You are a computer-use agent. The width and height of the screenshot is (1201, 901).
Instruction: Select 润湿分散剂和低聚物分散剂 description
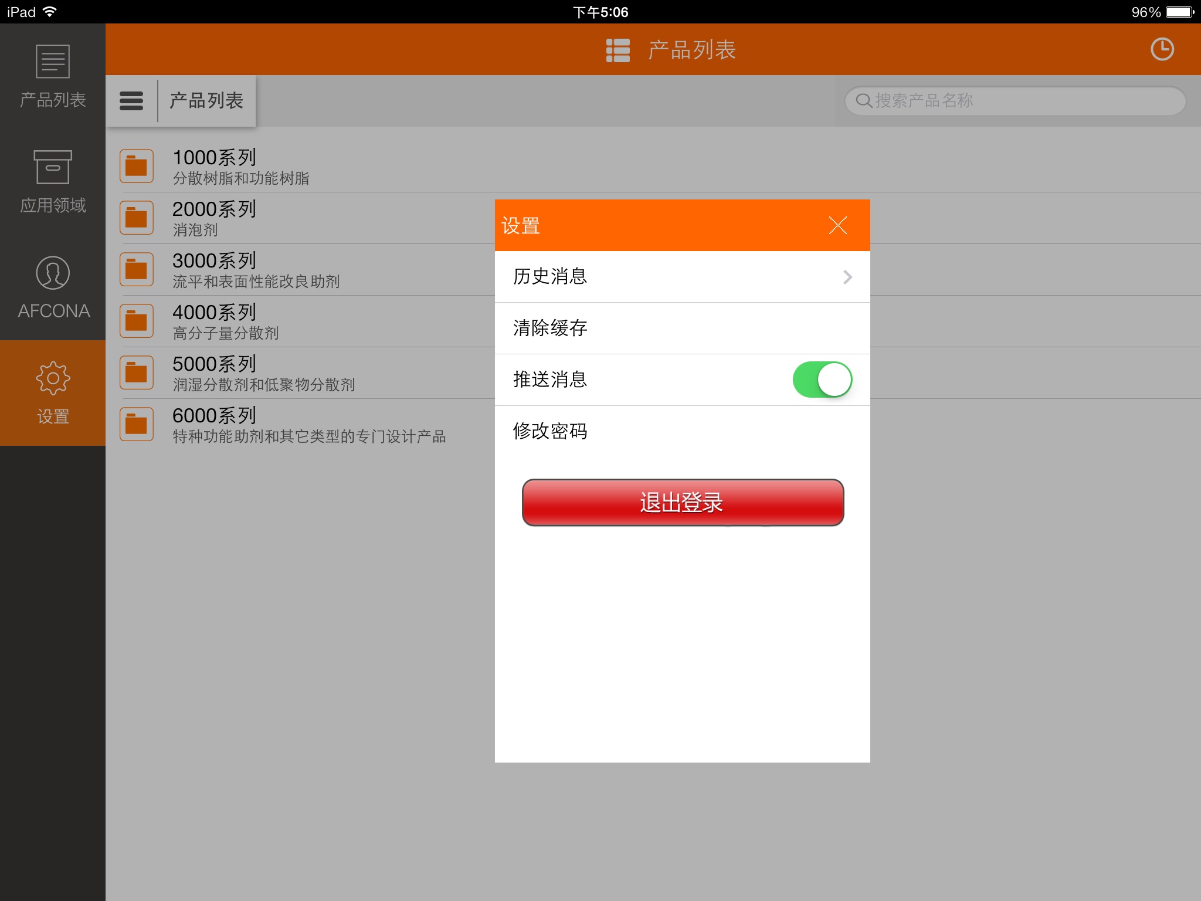[264, 385]
